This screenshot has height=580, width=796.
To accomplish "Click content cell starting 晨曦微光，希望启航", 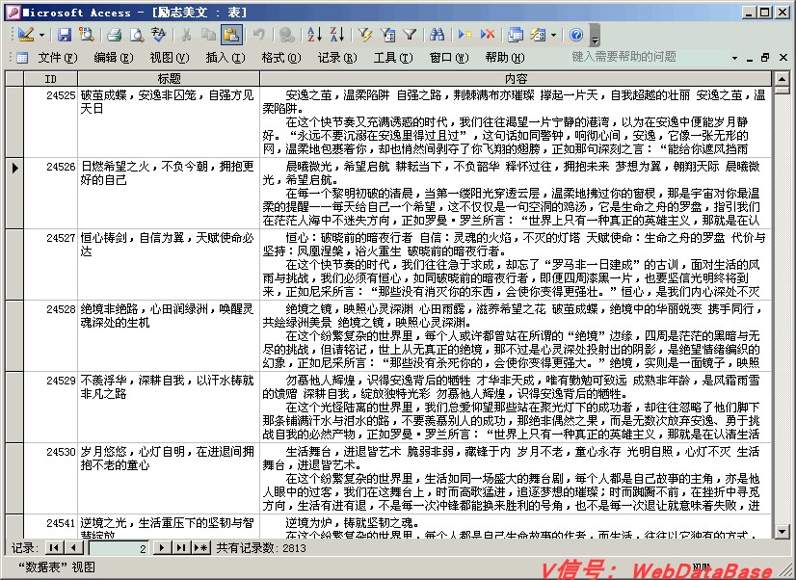I will [516, 193].
